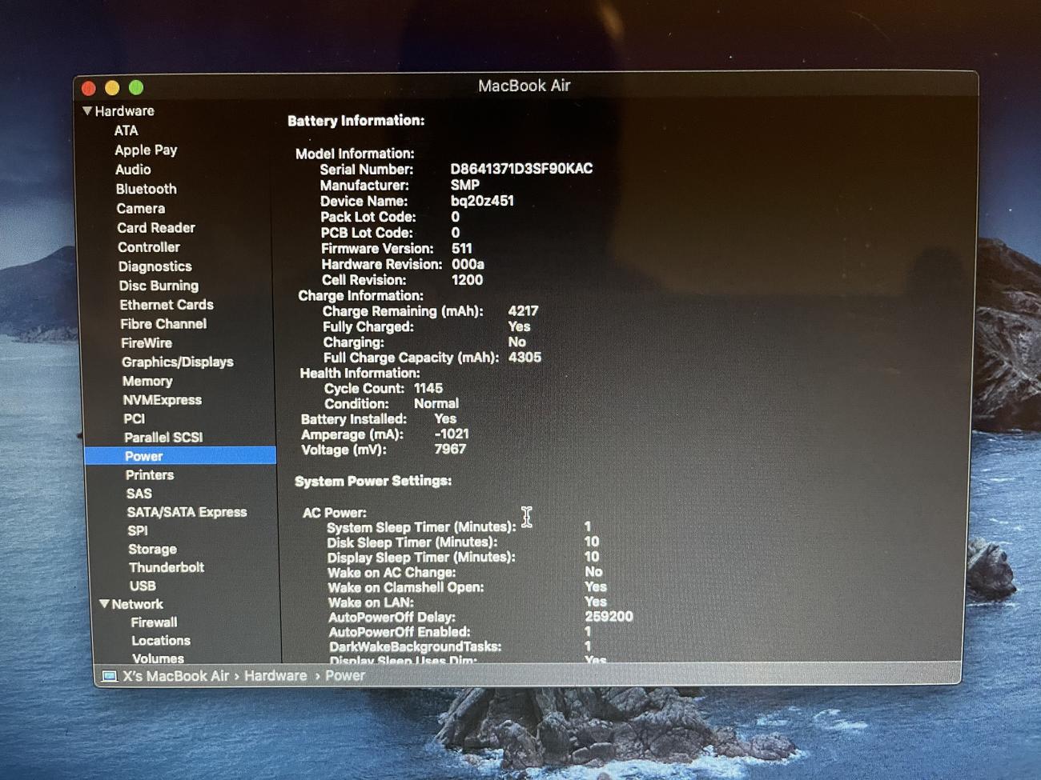
Task: Open Ethernet Cards information
Action: click(167, 305)
